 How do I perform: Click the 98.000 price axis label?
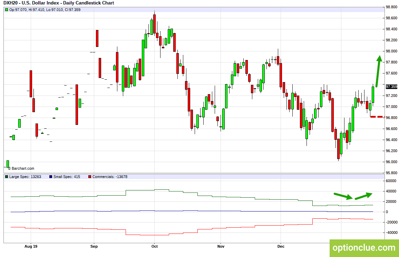pos(391,51)
